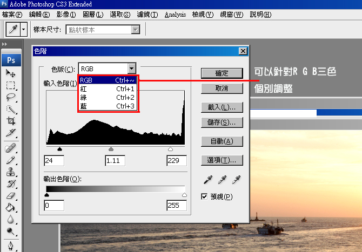Select the Crop tool
This screenshot has height=252, width=362.
[11, 121]
